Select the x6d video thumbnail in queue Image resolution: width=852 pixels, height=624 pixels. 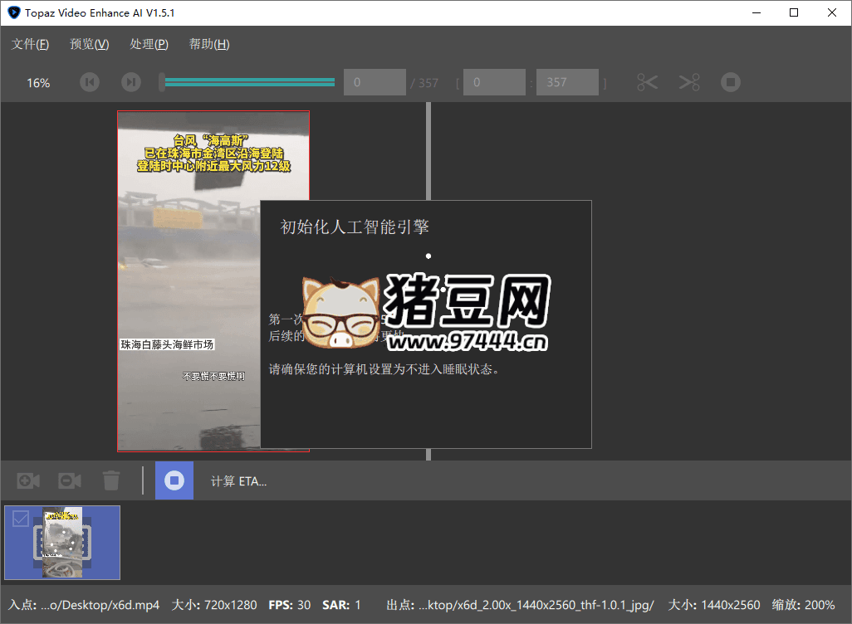(x=63, y=543)
